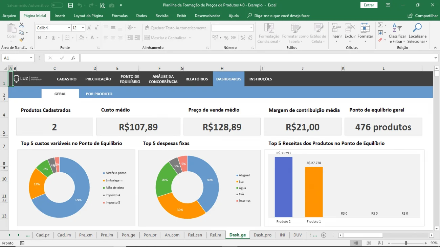The image size is (440, 247).
Task: Switch to the Dados ribbon tab
Action: click(x=141, y=16)
